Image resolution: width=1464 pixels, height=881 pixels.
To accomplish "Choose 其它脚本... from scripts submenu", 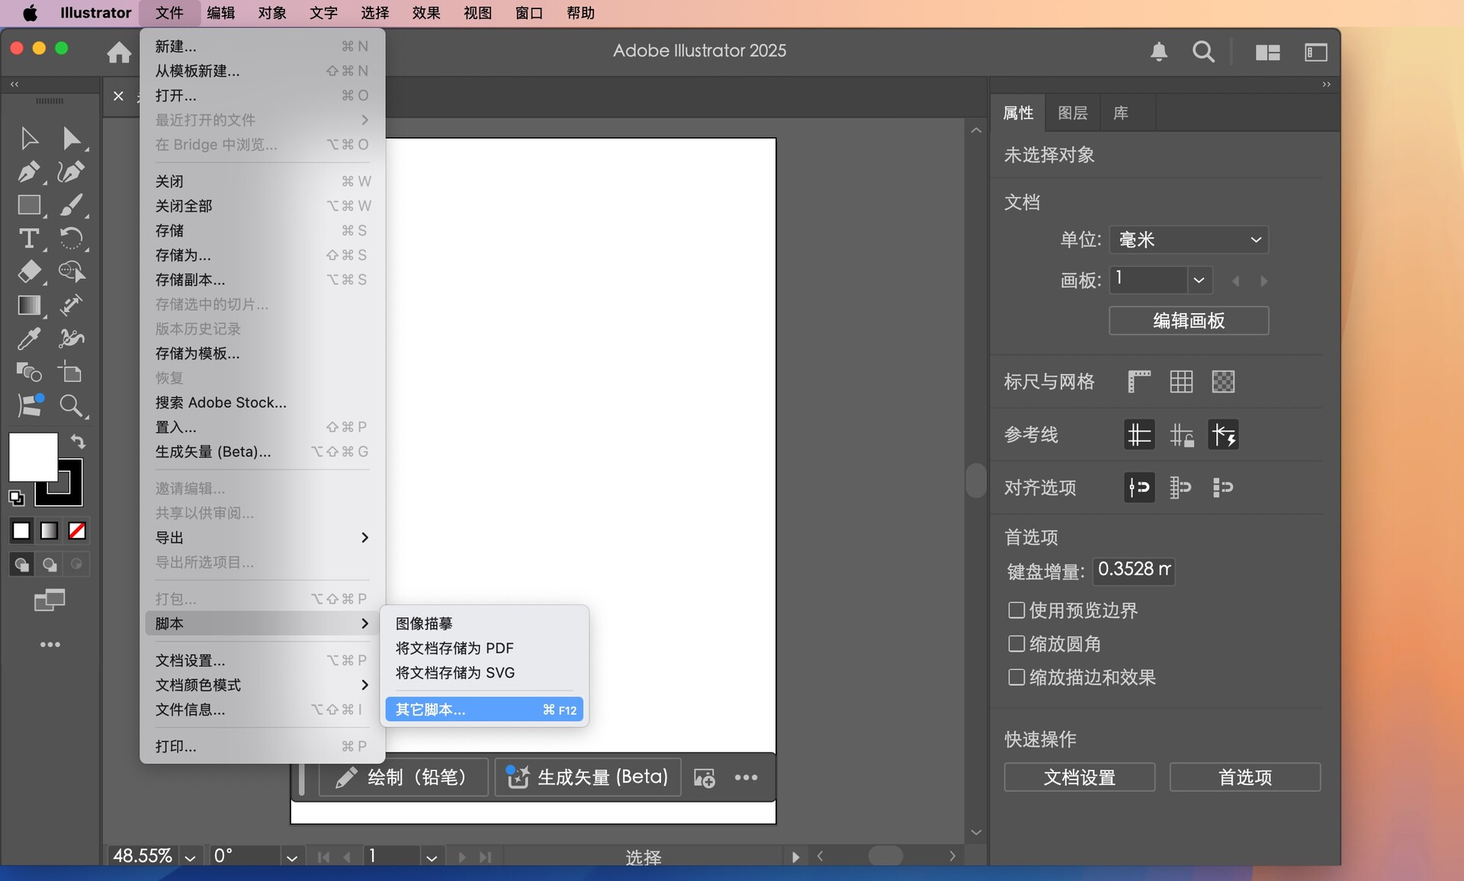I will coord(484,710).
